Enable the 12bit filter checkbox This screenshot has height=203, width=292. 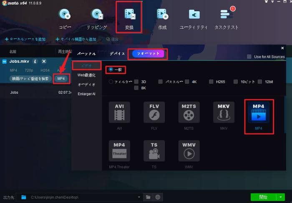tap(260, 82)
